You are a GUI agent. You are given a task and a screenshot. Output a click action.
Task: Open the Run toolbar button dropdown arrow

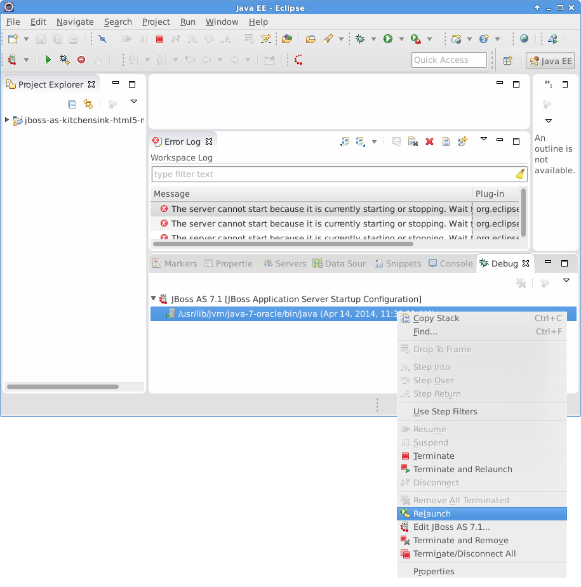401,39
